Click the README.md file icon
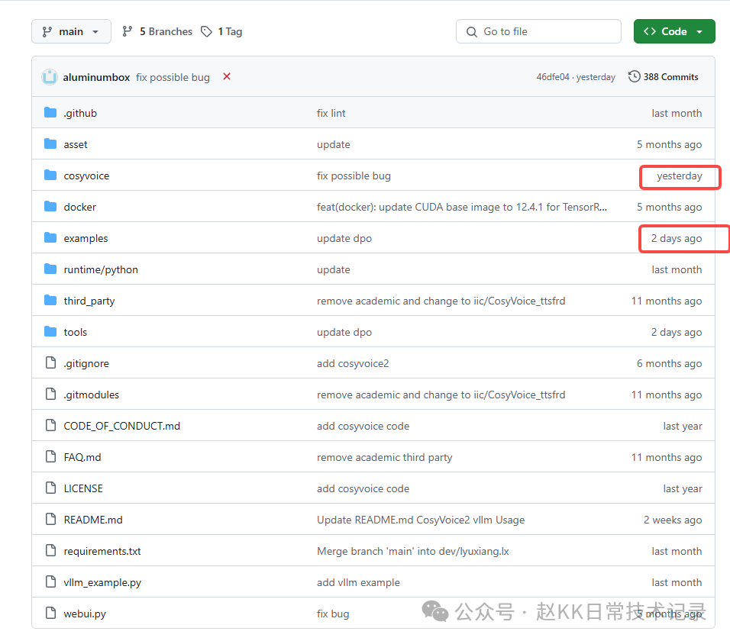The width and height of the screenshot is (730, 641). coord(50,519)
